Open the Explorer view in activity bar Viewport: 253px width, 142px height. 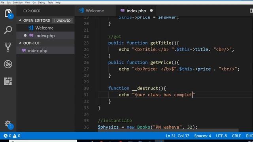tap(8, 13)
